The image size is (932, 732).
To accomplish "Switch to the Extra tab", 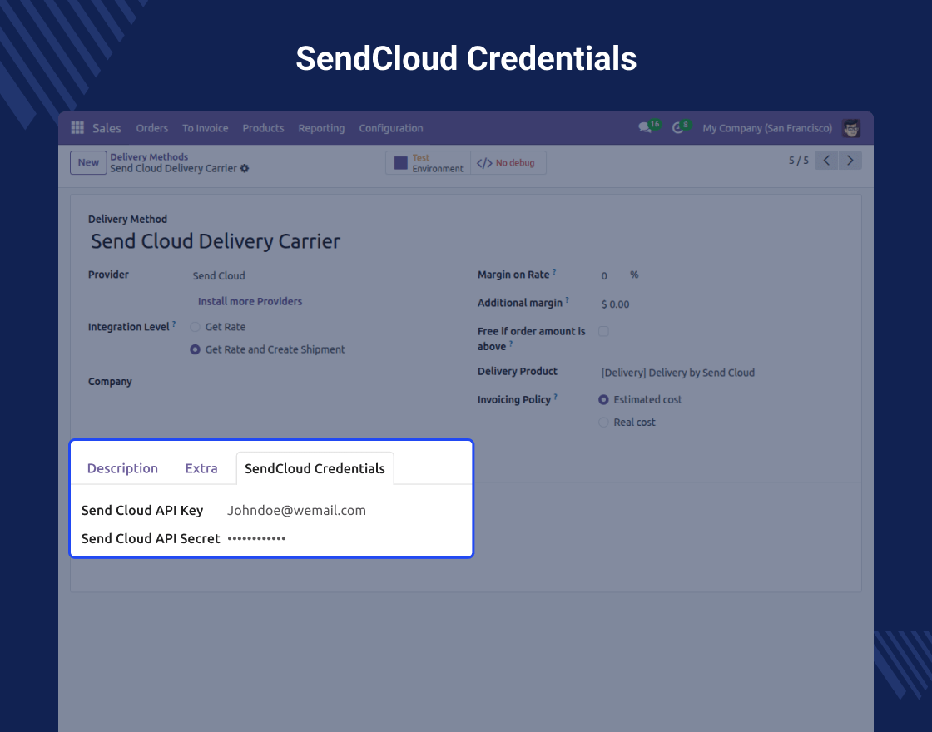I will (201, 468).
